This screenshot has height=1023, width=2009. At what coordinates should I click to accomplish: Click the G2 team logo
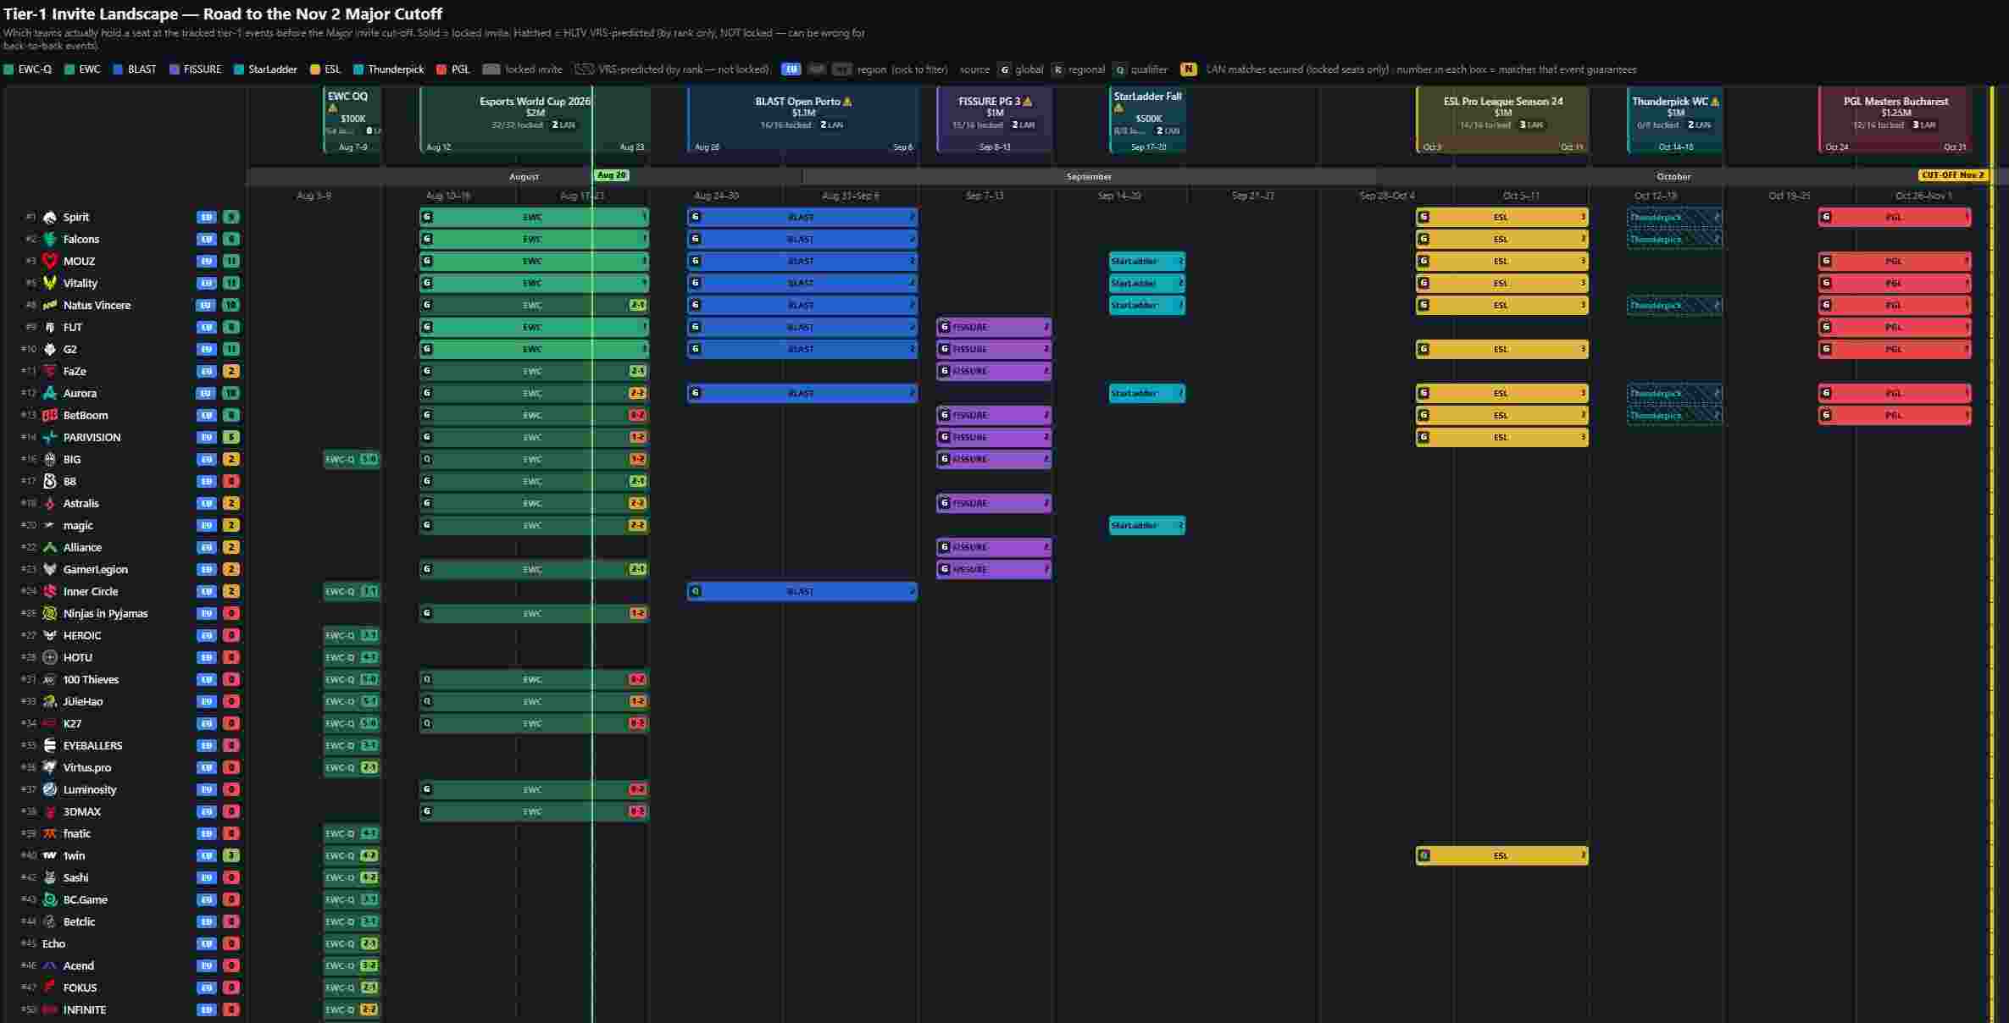tap(50, 350)
